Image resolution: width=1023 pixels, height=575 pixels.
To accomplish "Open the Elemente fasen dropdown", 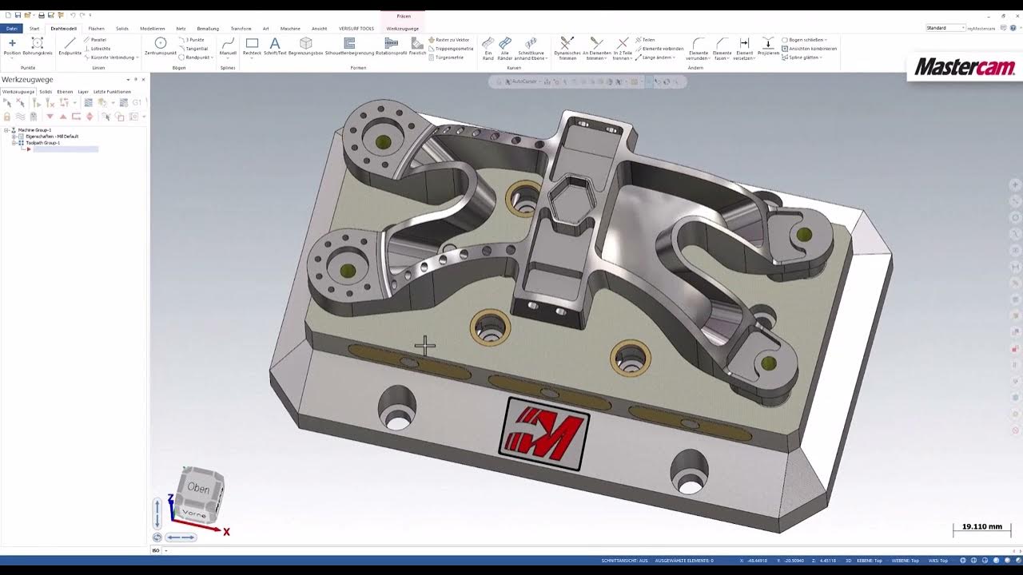I will click(x=728, y=58).
